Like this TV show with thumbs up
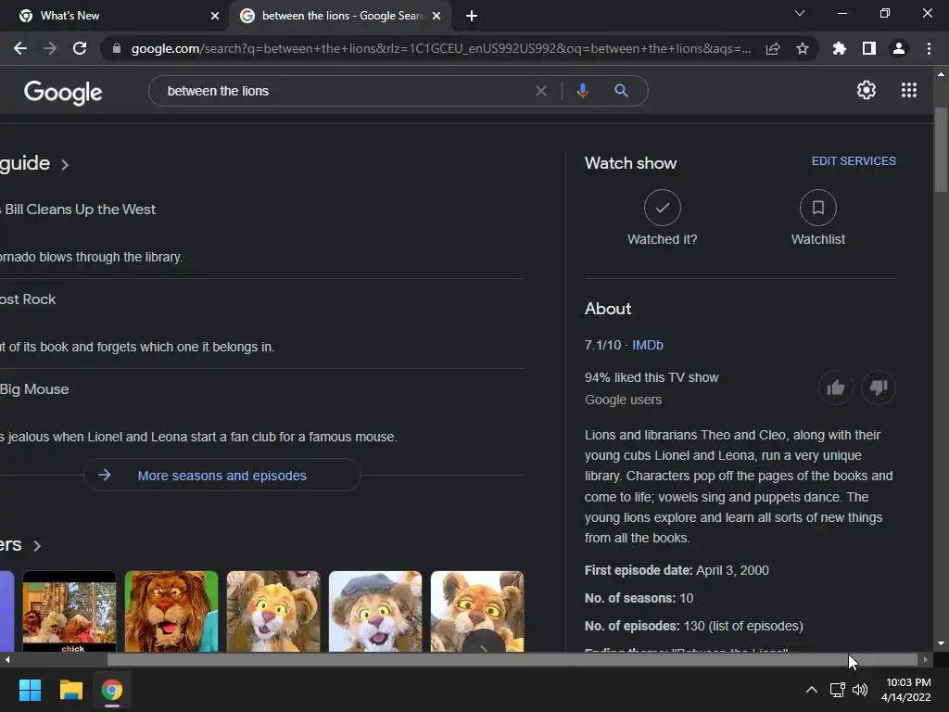Viewport: 949px width, 712px height. (836, 388)
